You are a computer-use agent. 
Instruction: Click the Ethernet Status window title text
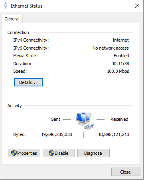coord(27,6)
